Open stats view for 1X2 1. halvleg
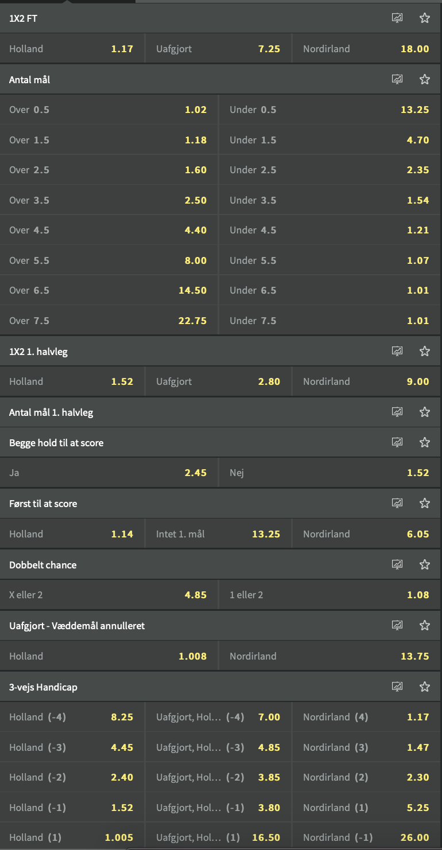The height and width of the screenshot is (850, 442). click(397, 350)
